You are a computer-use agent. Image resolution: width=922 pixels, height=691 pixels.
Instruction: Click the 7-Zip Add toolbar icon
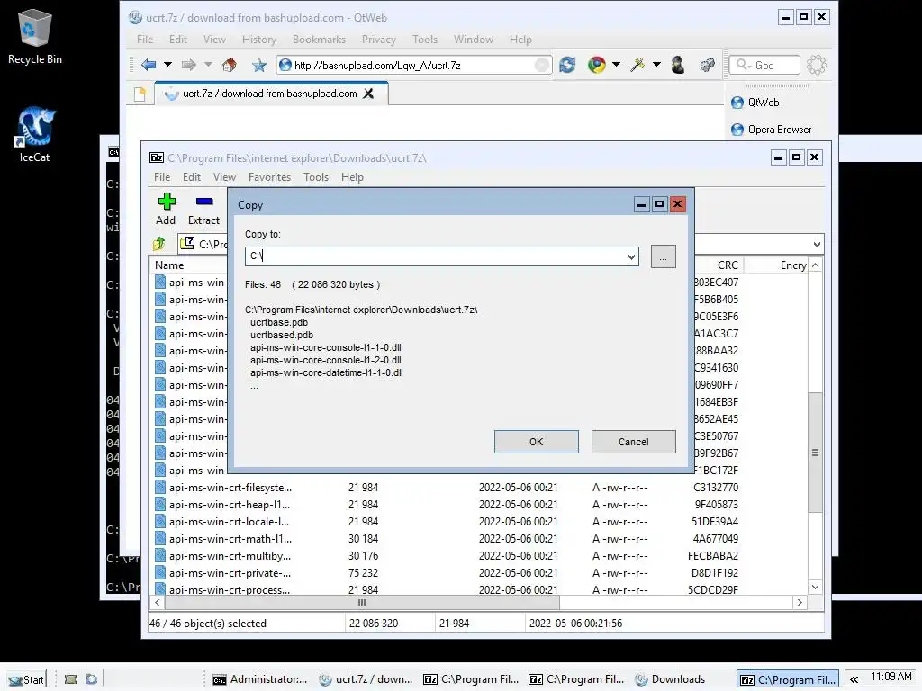[x=167, y=202]
